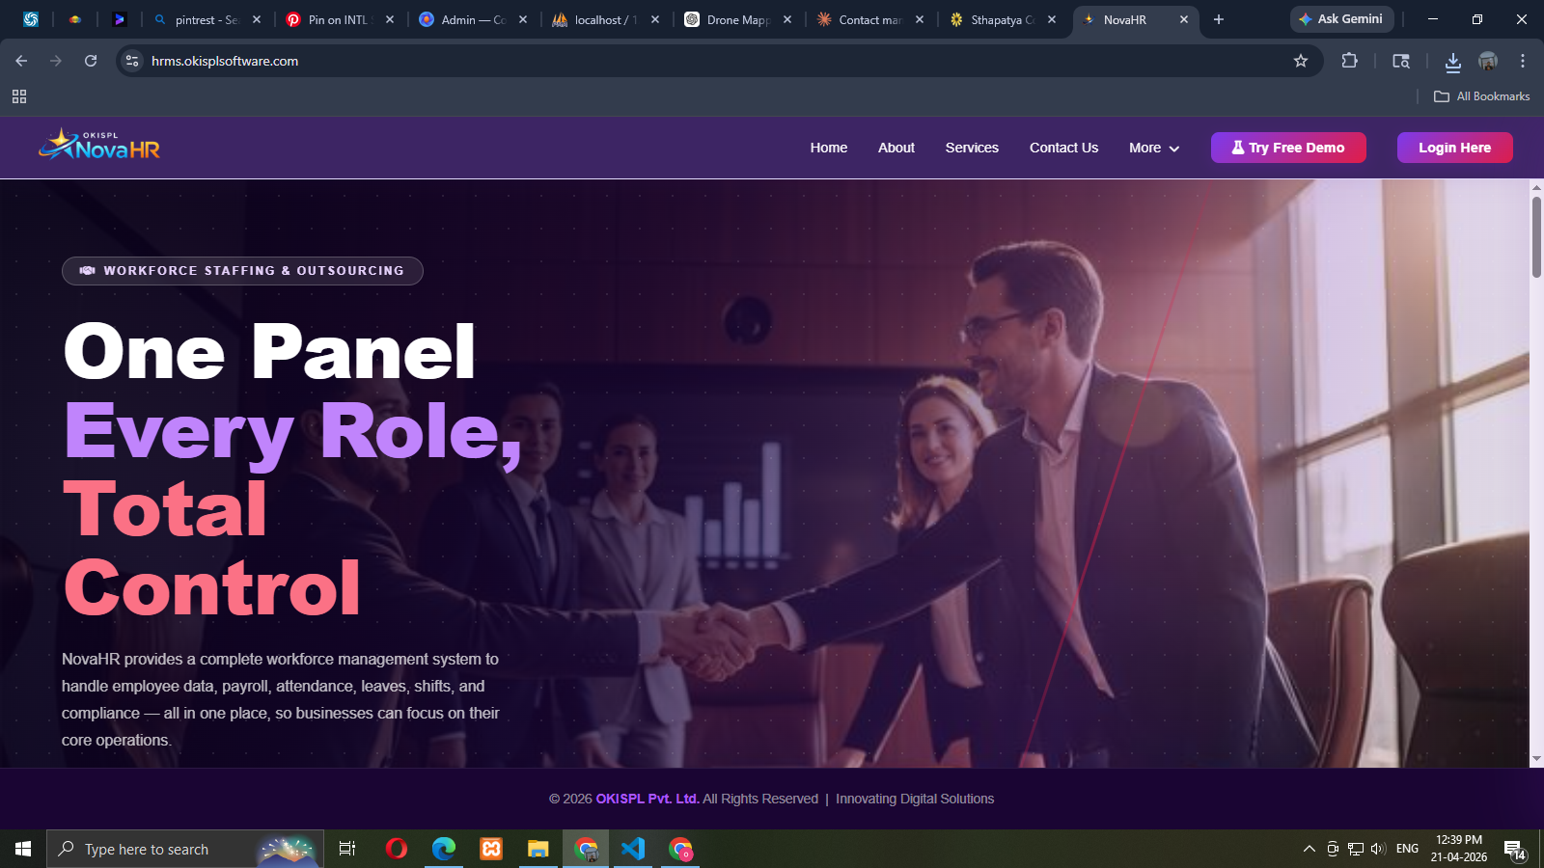Image resolution: width=1544 pixels, height=868 pixels.
Task: Close the Drone Mapp tab
Action: click(x=787, y=19)
